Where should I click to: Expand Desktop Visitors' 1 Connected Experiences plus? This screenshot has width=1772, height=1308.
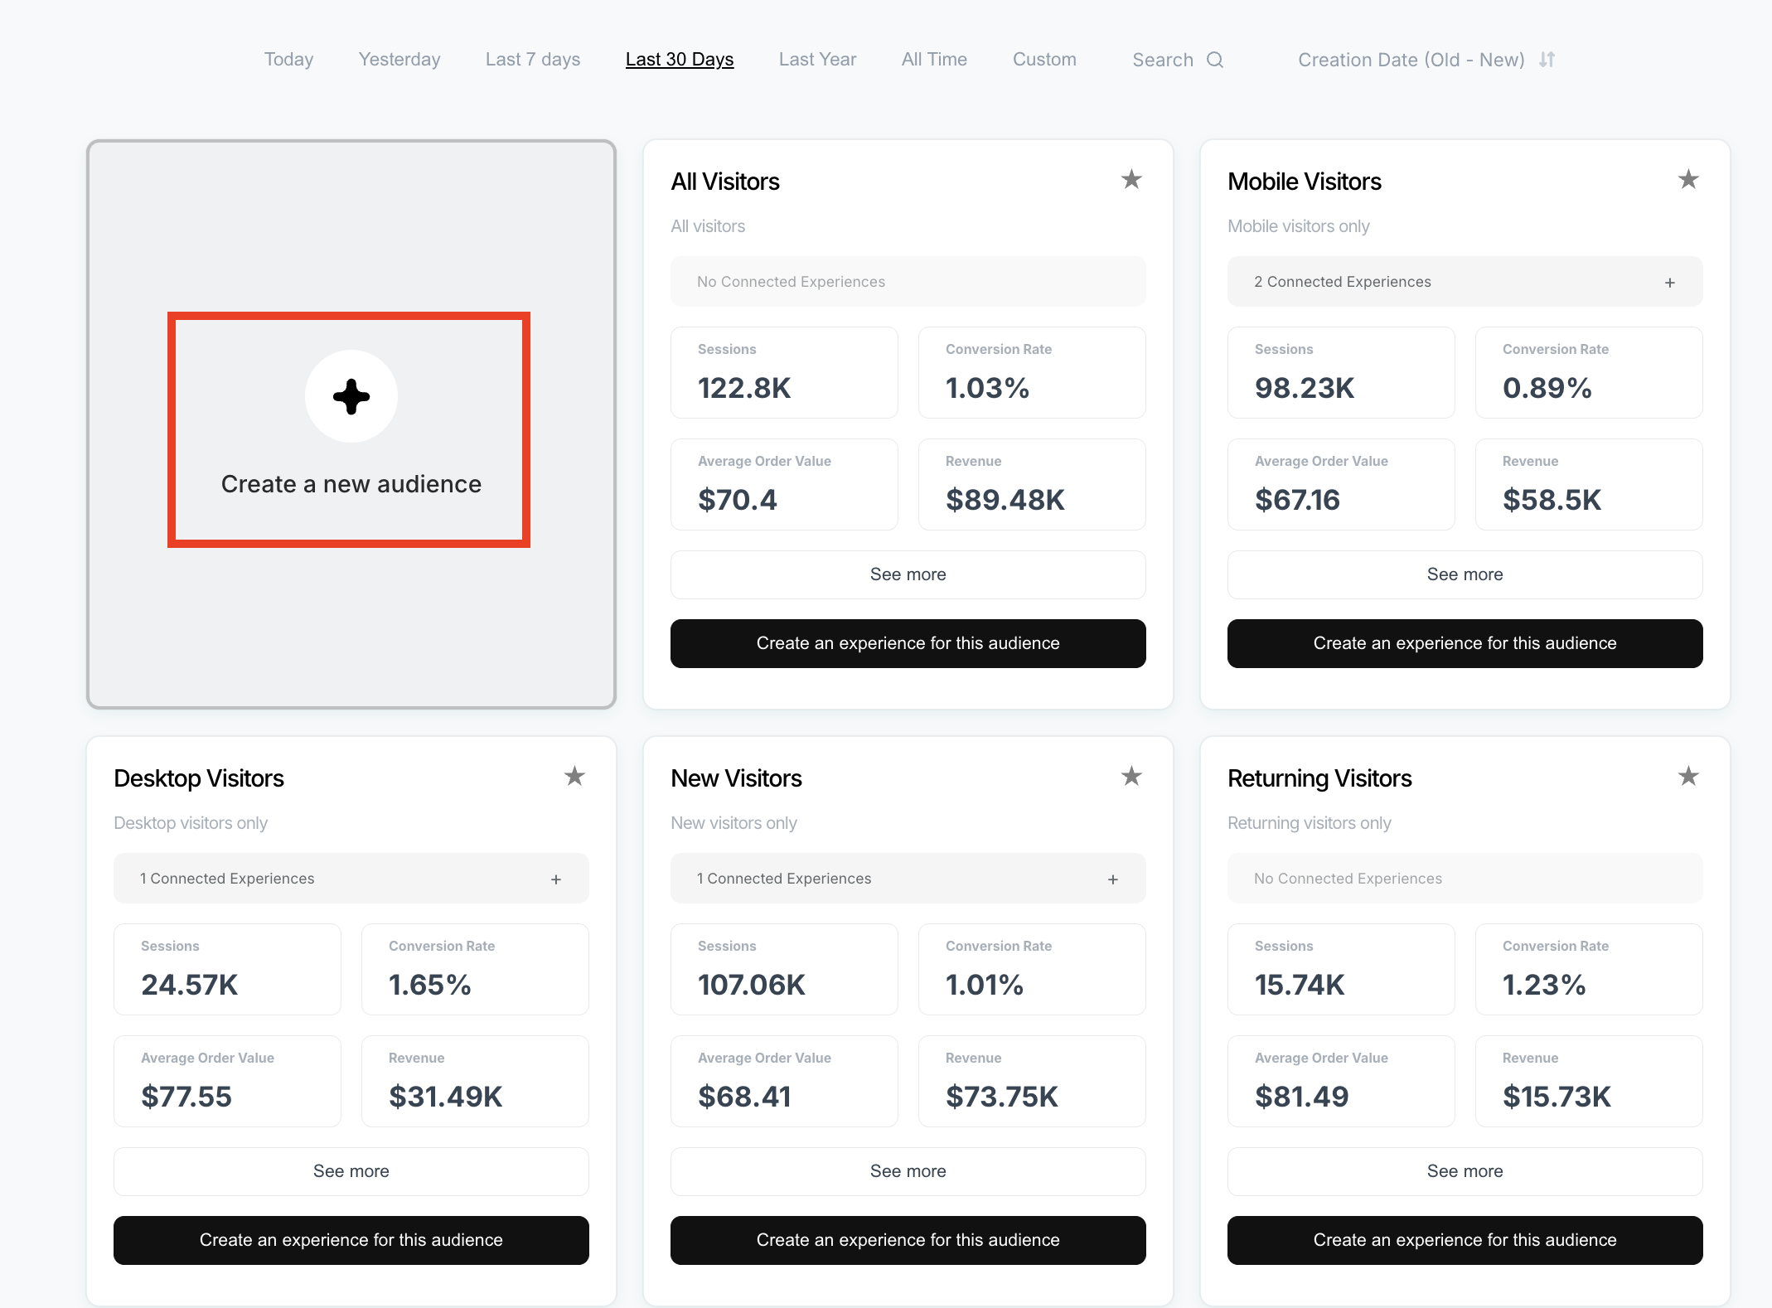(x=556, y=879)
